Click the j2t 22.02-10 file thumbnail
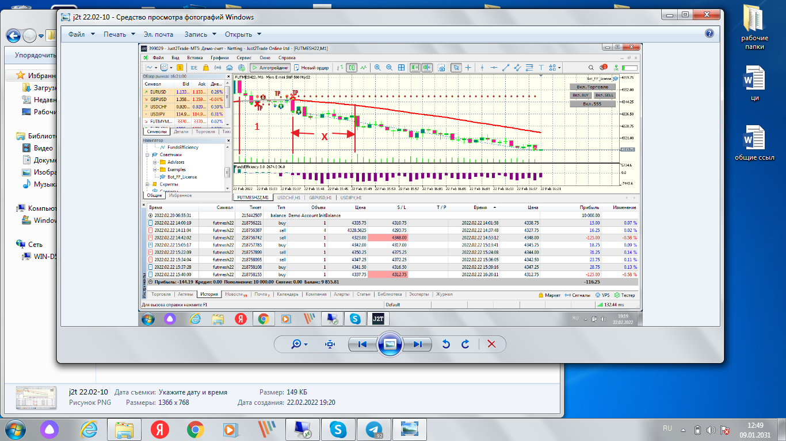 [x=36, y=399]
